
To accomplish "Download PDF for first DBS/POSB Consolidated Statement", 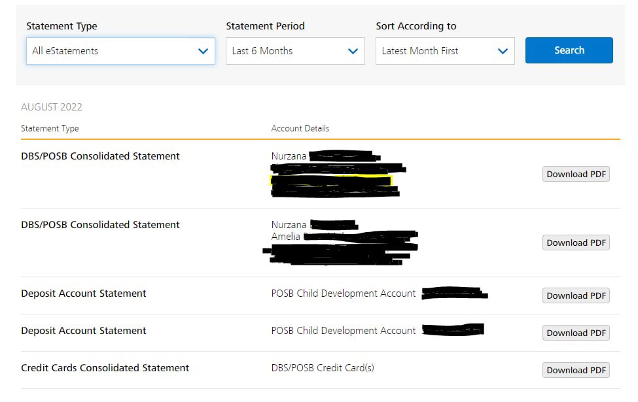I will click(576, 174).
